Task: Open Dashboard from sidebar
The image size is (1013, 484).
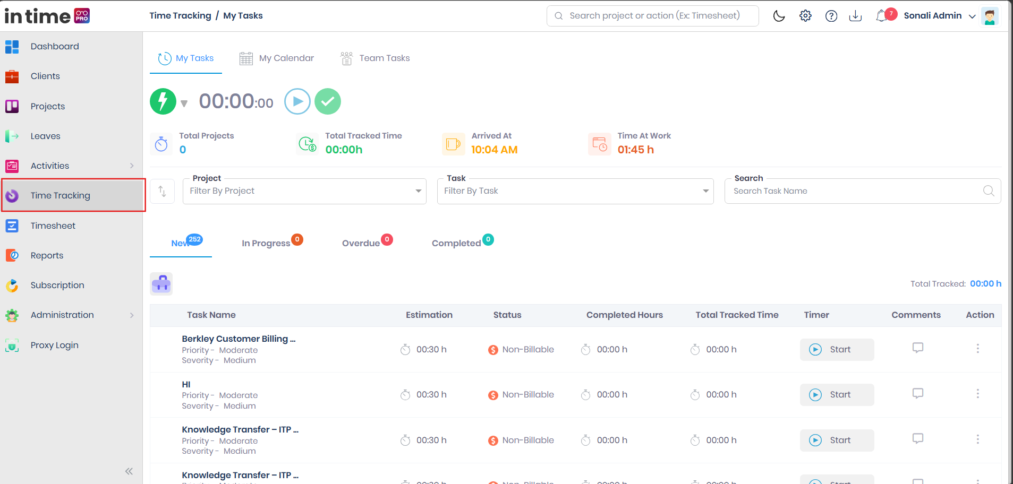Action: coord(55,47)
